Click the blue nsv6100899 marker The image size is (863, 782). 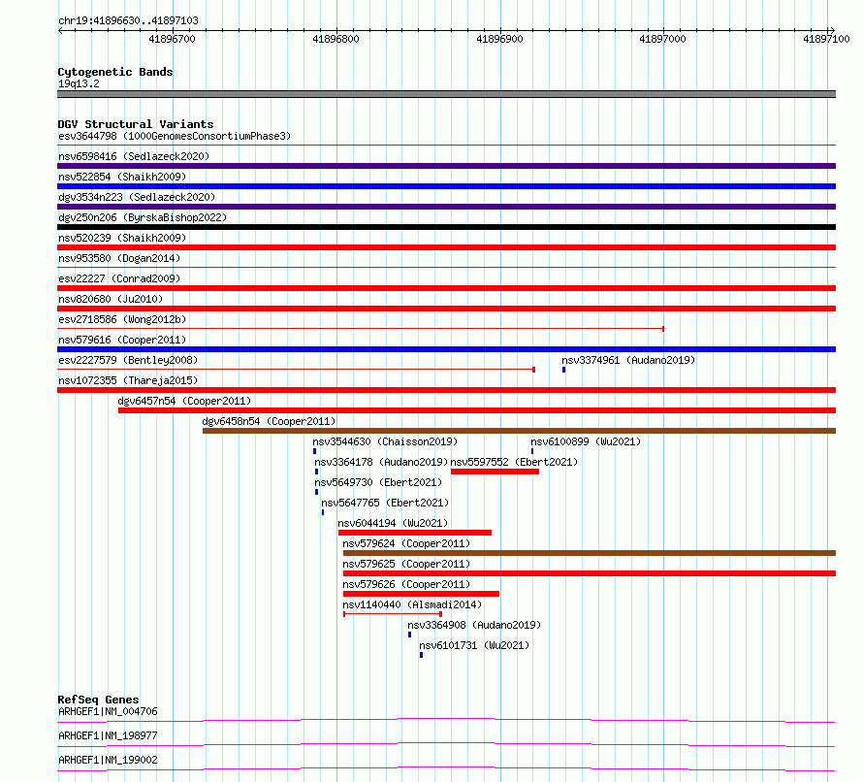click(532, 451)
